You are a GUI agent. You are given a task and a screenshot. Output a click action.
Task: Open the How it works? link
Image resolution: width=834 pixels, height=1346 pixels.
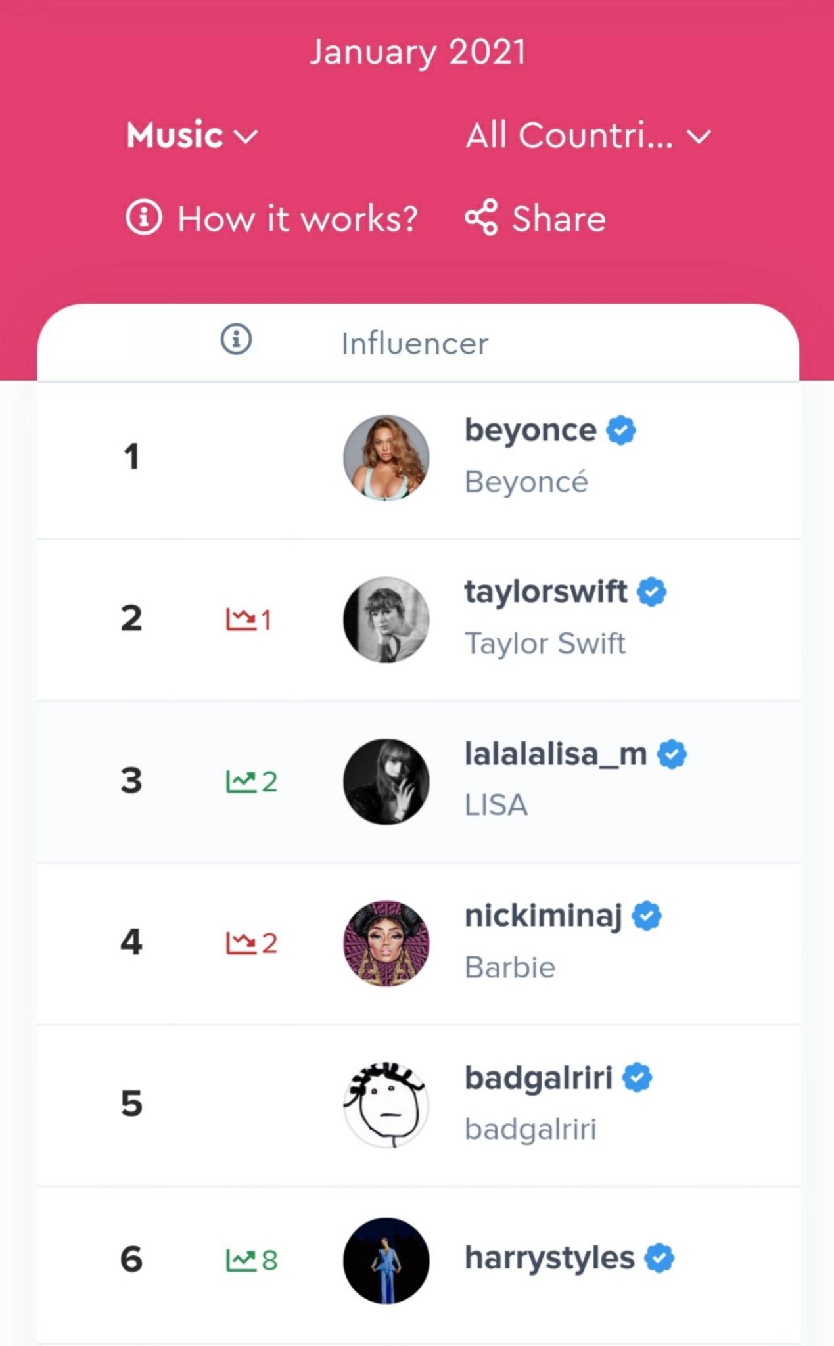tap(297, 218)
